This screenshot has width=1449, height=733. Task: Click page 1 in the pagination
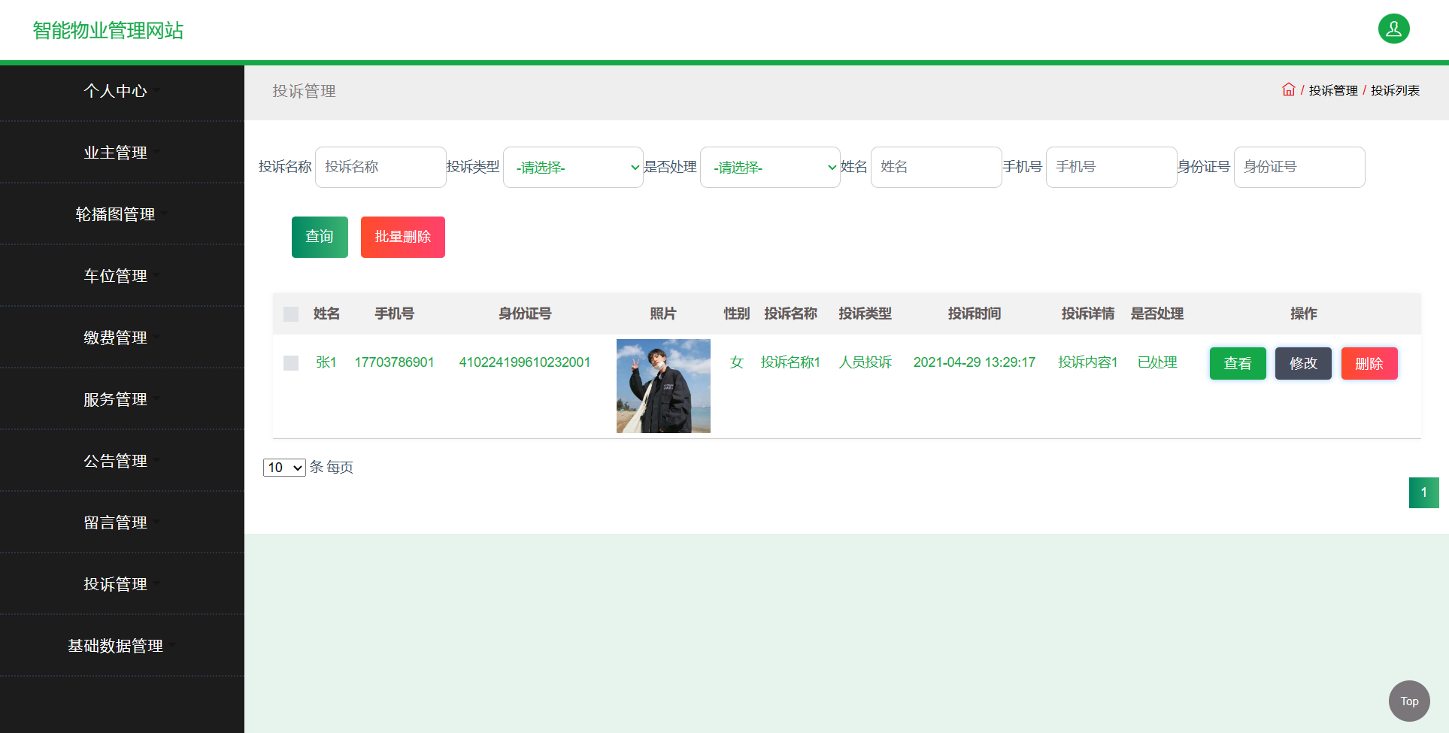point(1423,492)
